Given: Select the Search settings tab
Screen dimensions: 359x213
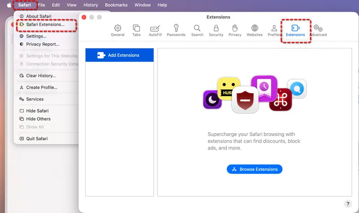Looking at the screenshot, I should (197, 30).
